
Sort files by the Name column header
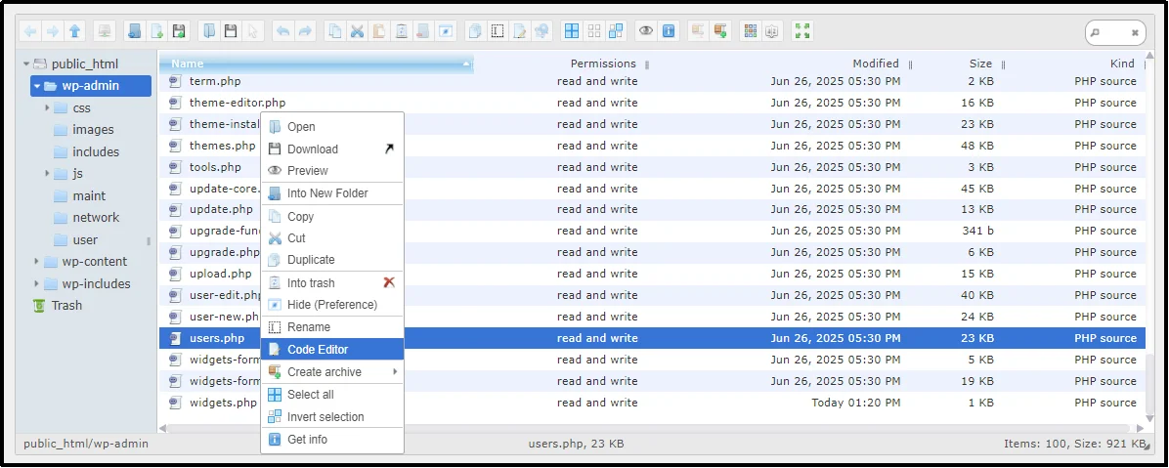click(317, 64)
